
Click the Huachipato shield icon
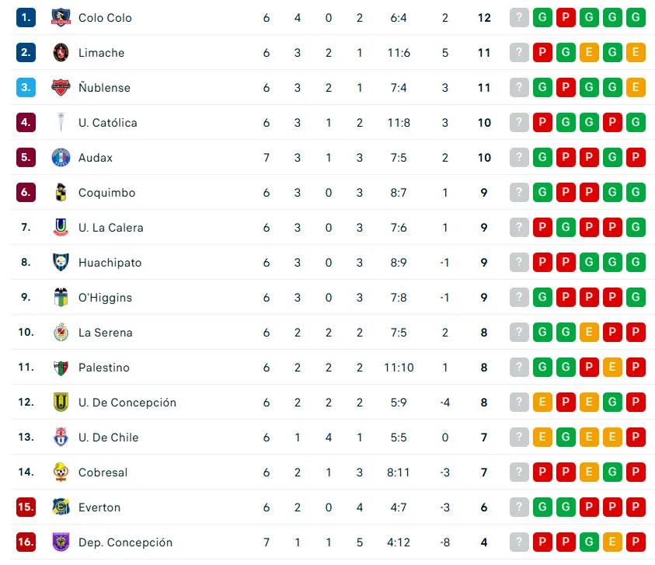click(x=60, y=262)
